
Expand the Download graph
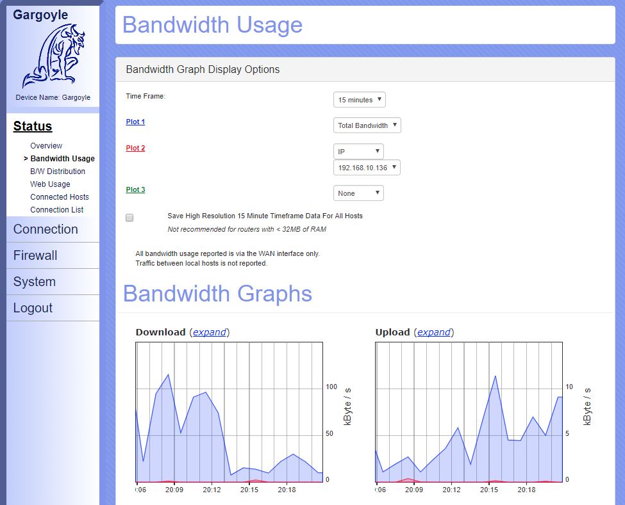(x=210, y=332)
